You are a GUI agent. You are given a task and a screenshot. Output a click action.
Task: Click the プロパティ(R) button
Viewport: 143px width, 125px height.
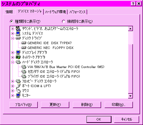point(23,105)
